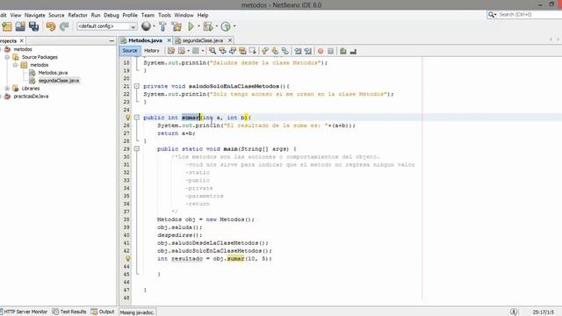Click the Redo toolbar icon
Viewport: 562px width, 316px height.
tap(64, 26)
